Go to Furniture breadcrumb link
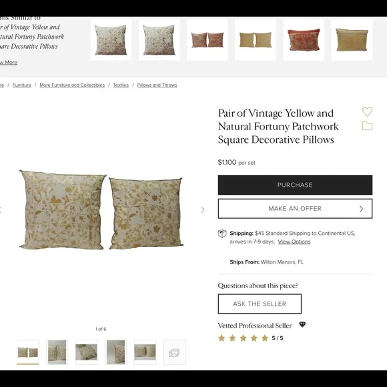 (x=22, y=85)
